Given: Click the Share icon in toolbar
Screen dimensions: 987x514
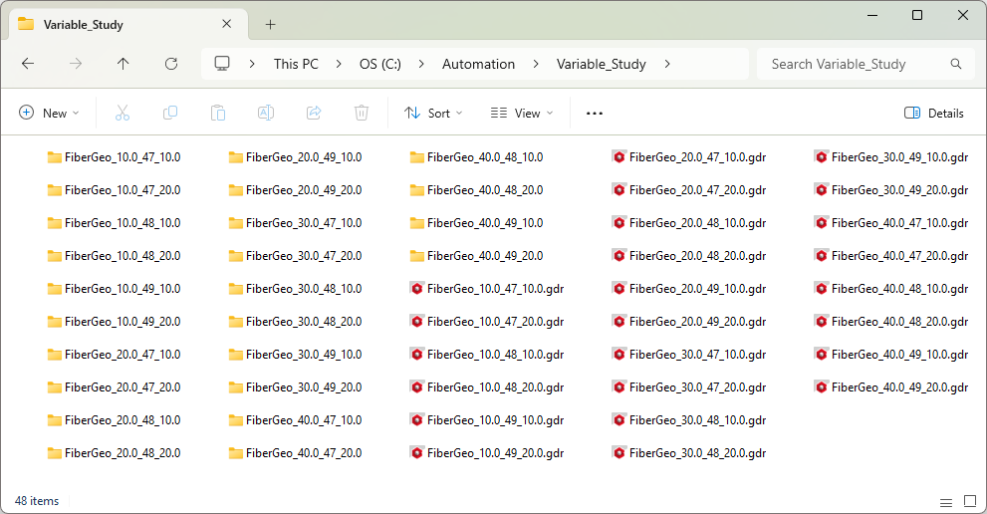Looking at the screenshot, I should pyautogui.click(x=314, y=114).
